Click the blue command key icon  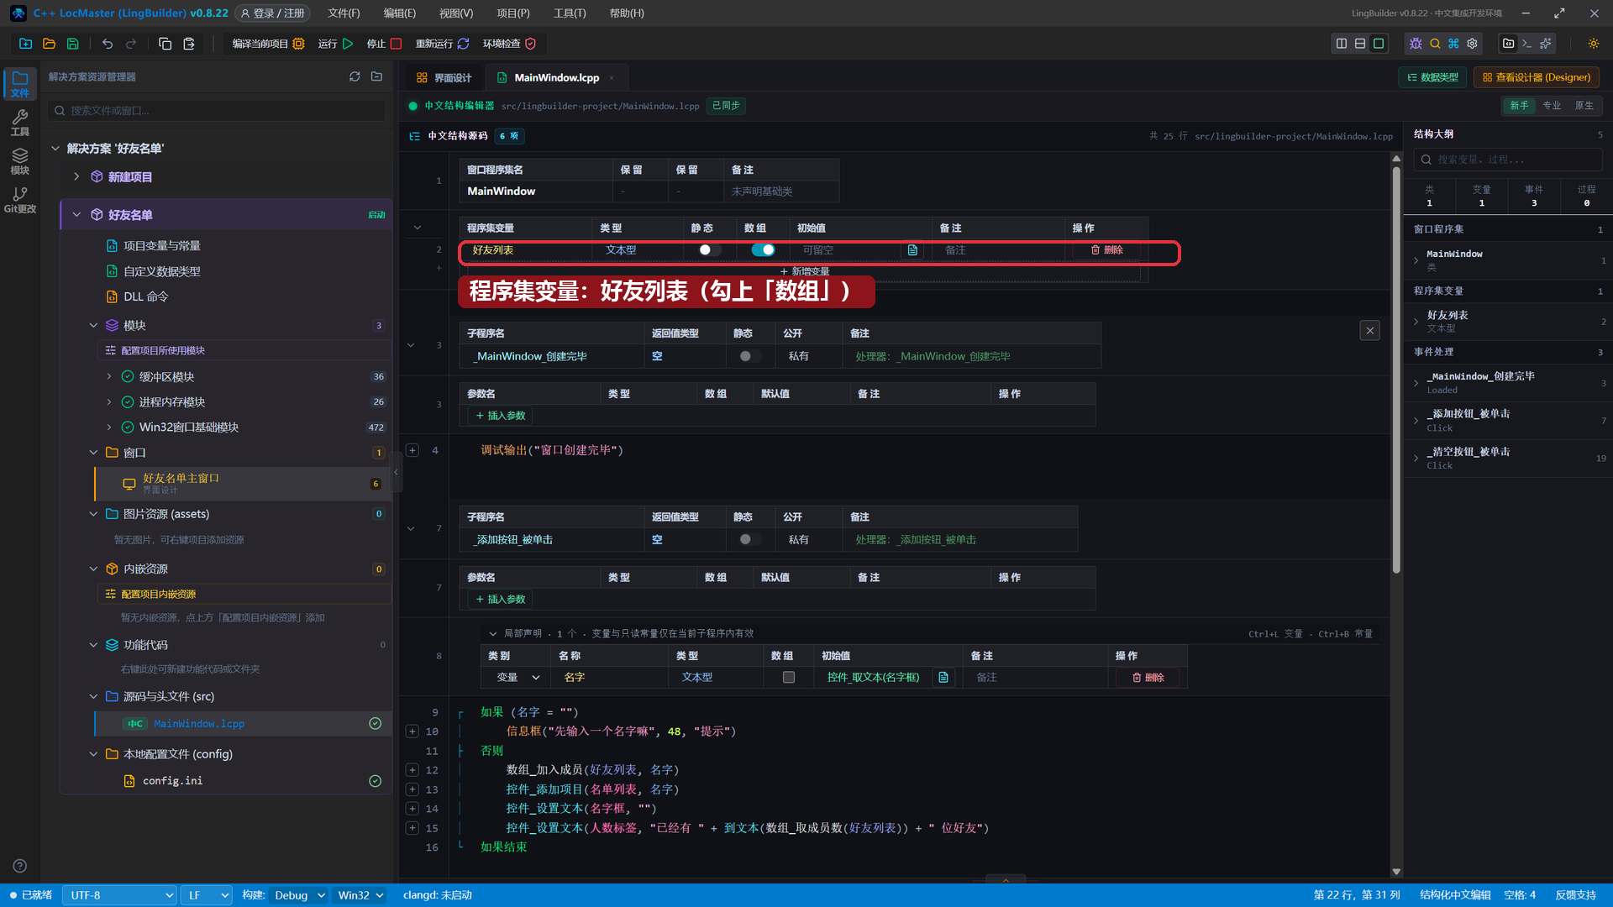(1453, 44)
